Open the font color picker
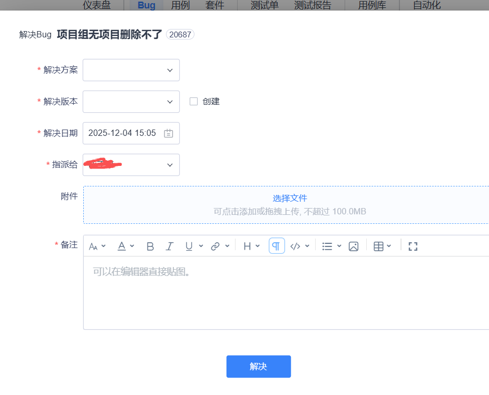Image resolution: width=489 pixels, height=395 pixels. [x=122, y=246]
